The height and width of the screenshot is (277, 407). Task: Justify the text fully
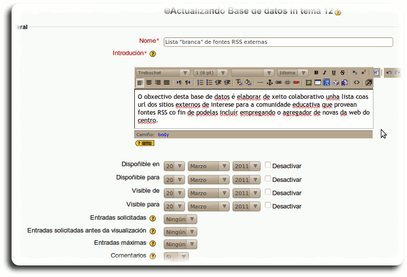167,83
